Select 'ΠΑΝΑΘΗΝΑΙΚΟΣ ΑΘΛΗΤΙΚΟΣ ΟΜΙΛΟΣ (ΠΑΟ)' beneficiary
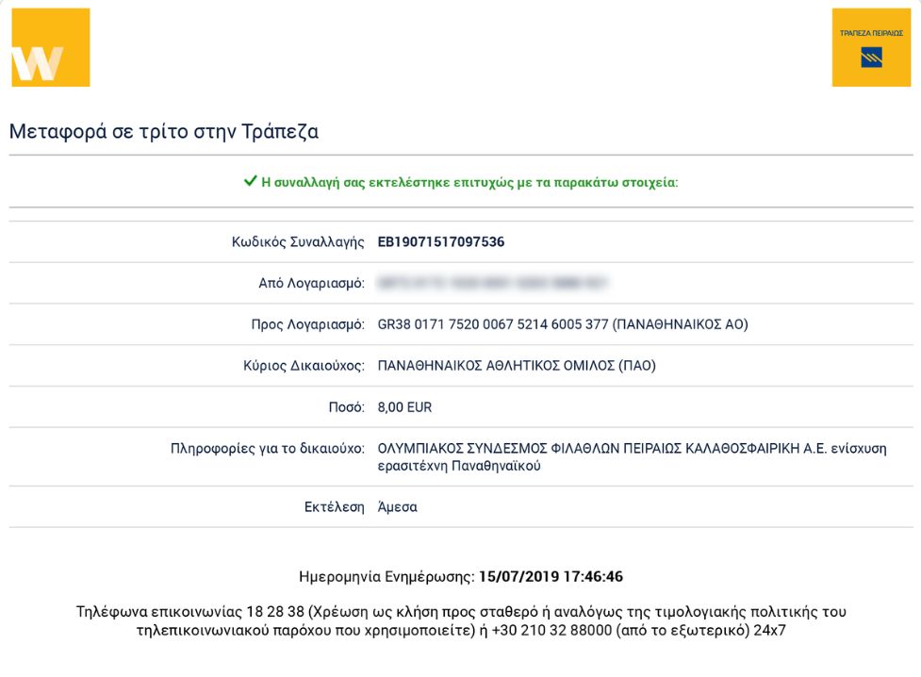This screenshot has width=921, height=677. pyautogui.click(x=517, y=366)
